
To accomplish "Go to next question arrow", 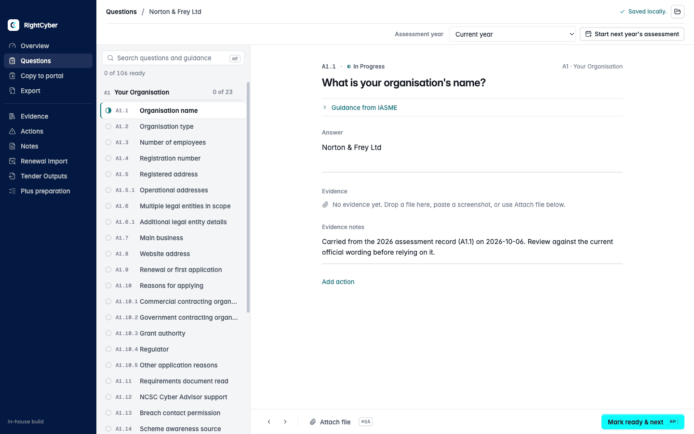I will 285,422.
